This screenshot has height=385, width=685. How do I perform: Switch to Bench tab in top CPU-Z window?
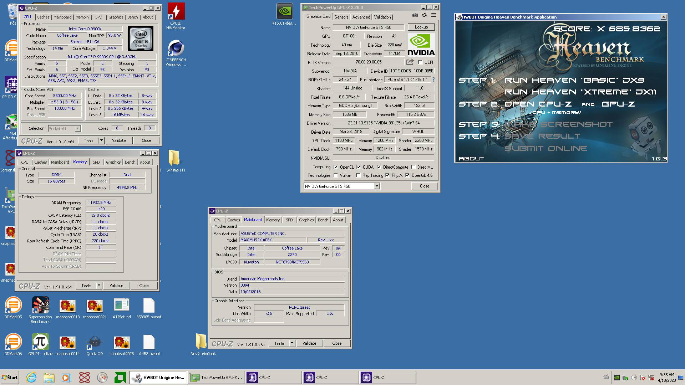(x=132, y=17)
